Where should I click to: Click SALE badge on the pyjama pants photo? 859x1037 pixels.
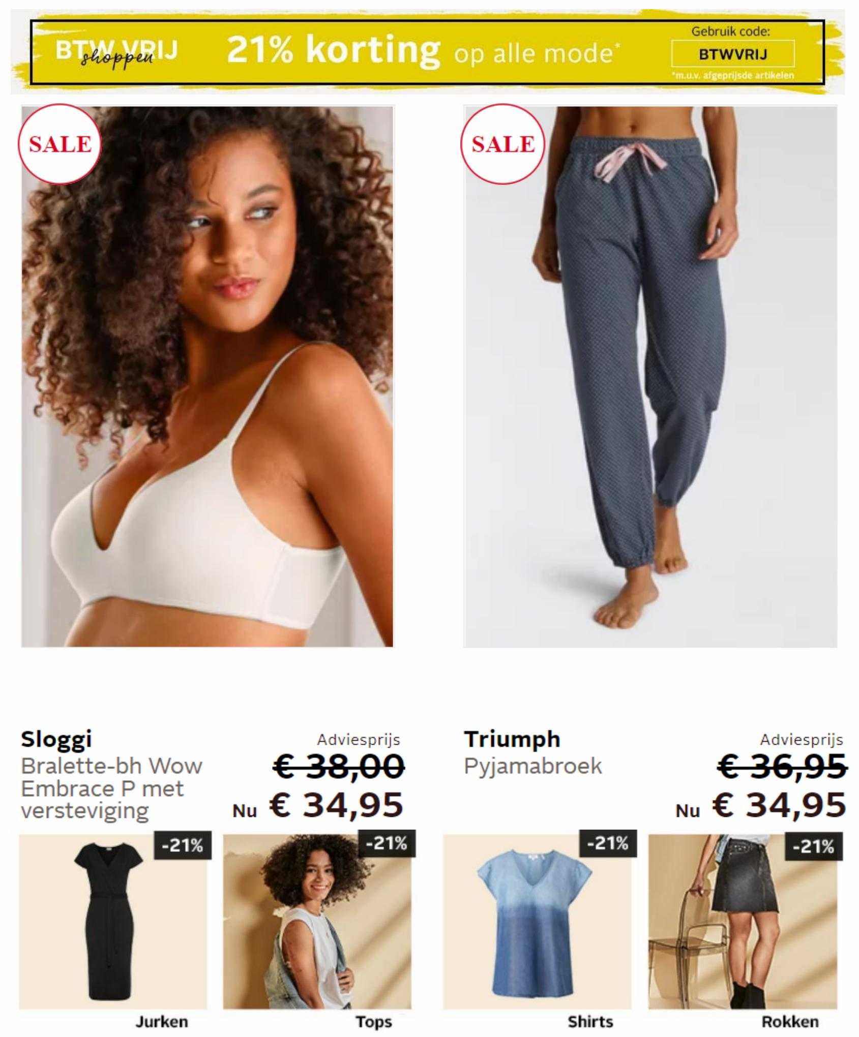(502, 144)
